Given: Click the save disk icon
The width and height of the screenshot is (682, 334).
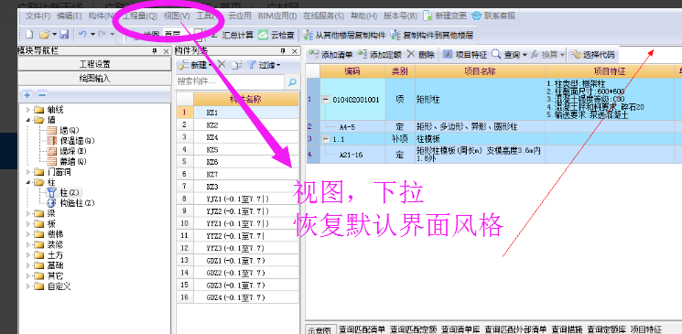Looking at the screenshot, I should point(64,35).
